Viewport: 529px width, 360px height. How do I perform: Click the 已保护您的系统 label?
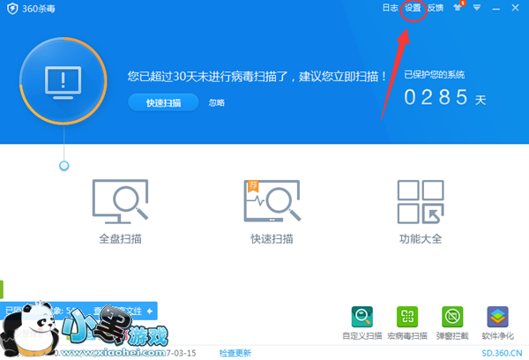435,75
